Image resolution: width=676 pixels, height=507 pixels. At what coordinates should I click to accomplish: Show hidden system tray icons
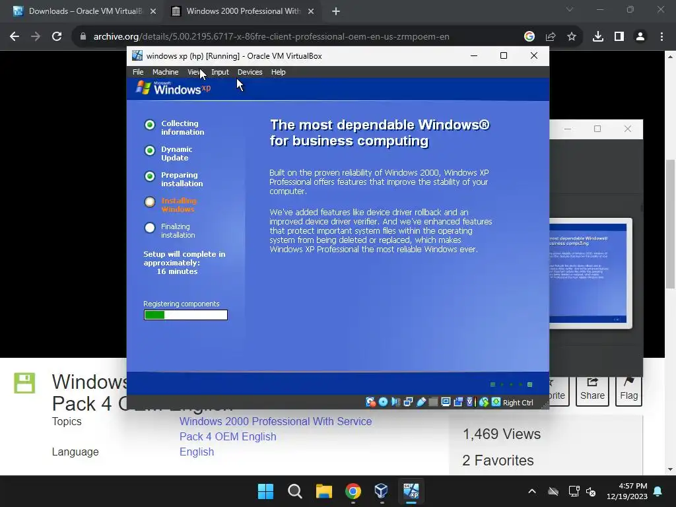532,491
